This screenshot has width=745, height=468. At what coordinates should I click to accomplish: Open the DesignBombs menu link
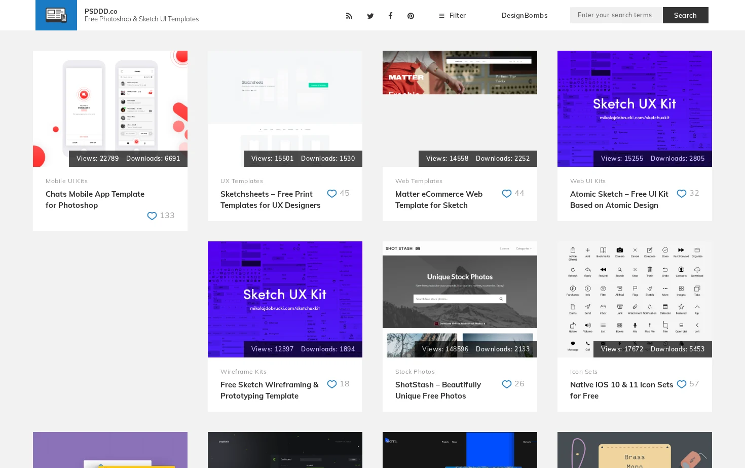(x=525, y=16)
